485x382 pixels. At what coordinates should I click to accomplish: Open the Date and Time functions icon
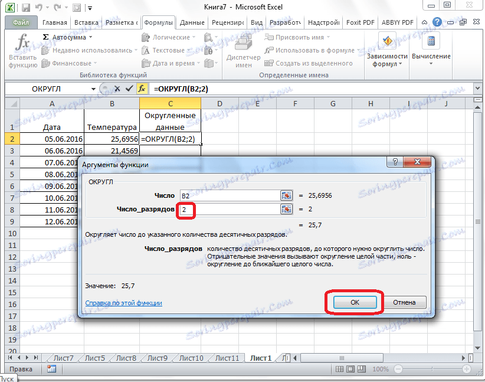coord(146,63)
